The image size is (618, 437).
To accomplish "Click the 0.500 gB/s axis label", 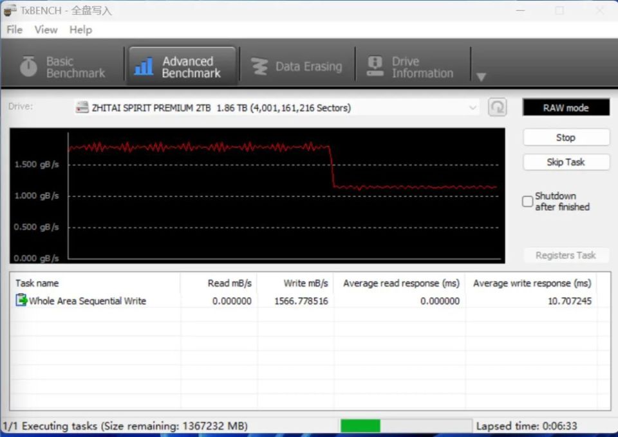I will [36, 227].
